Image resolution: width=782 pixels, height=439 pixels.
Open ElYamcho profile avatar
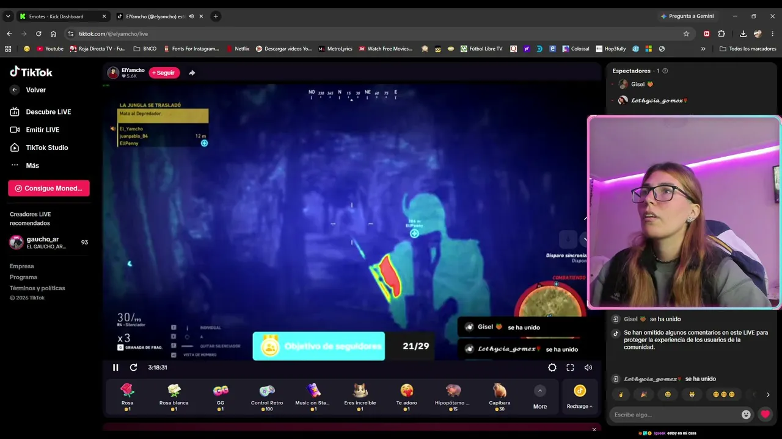pyautogui.click(x=113, y=73)
